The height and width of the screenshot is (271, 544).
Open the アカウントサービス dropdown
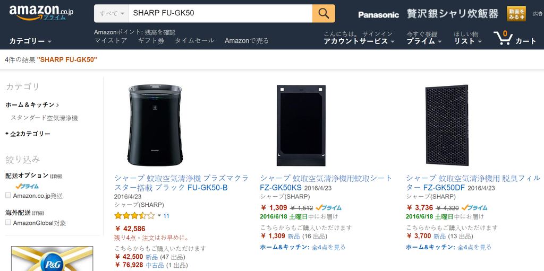pyautogui.click(x=359, y=41)
